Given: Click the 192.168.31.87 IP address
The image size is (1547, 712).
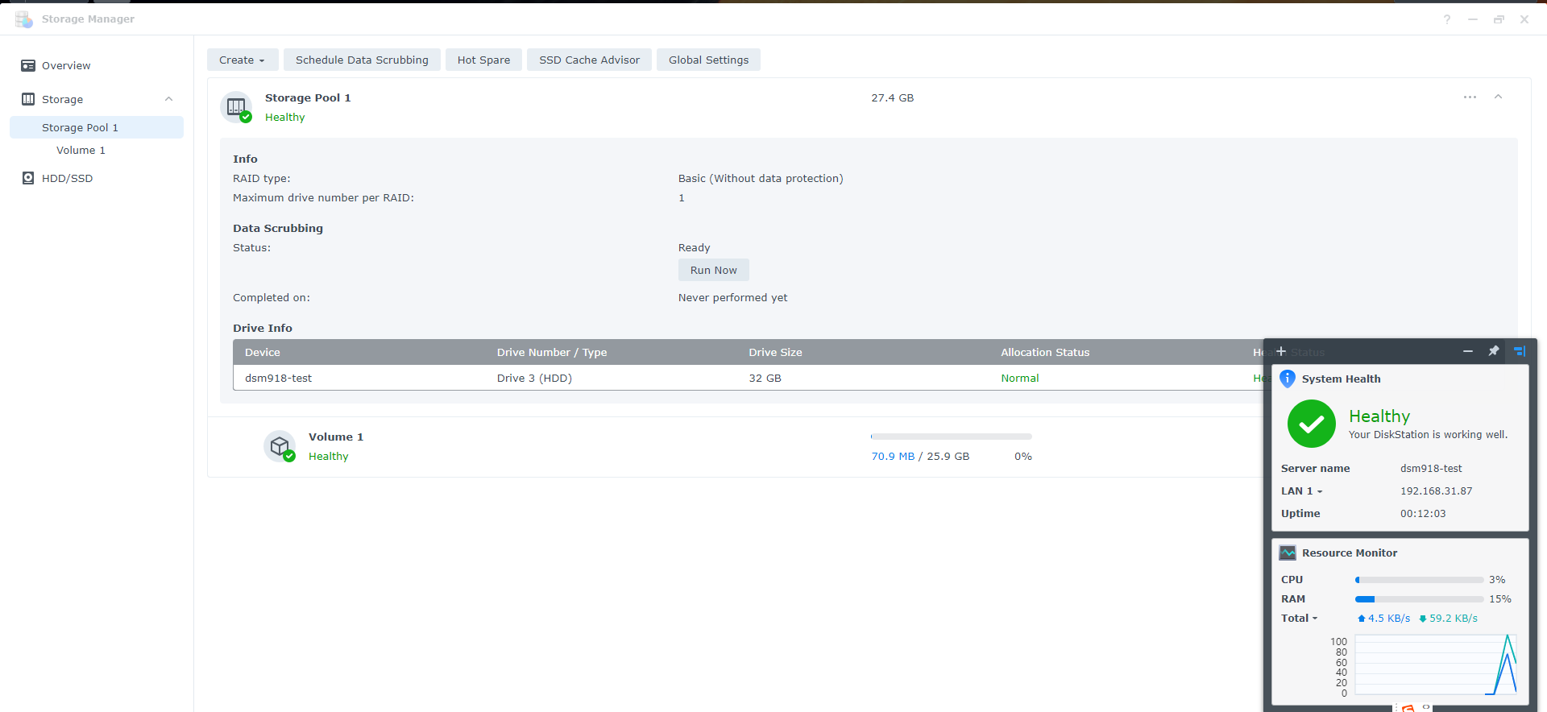Looking at the screenshot, I should coord(1436,491).
